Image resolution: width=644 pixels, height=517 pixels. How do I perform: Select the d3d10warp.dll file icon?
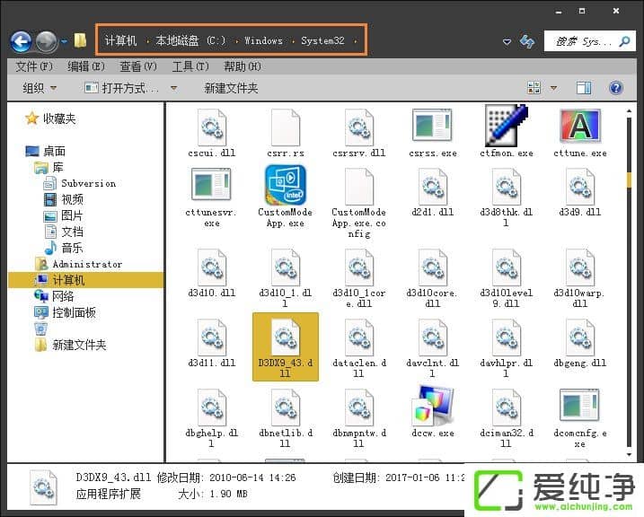[580, 267]
